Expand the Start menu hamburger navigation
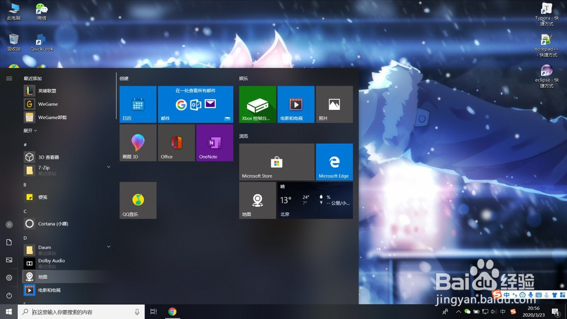 (x=9, y=78)
